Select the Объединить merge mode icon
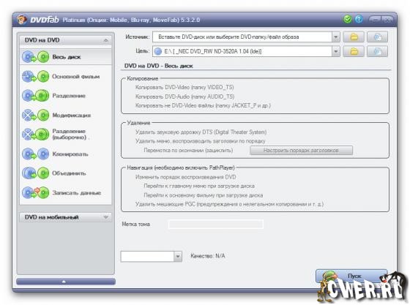 point(36,173)
